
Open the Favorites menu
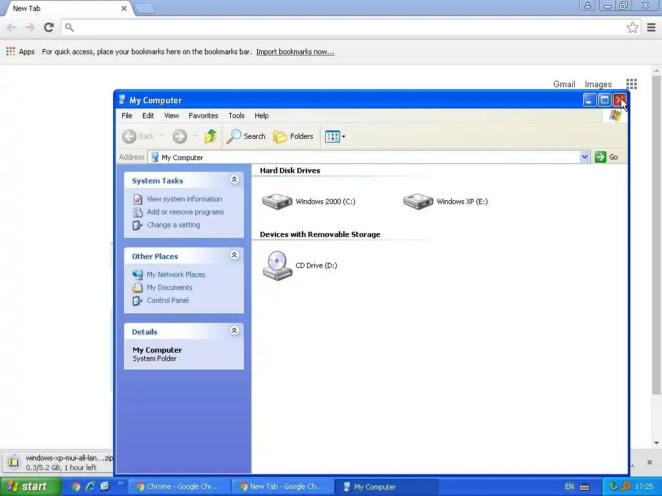[x=203, y=116]
